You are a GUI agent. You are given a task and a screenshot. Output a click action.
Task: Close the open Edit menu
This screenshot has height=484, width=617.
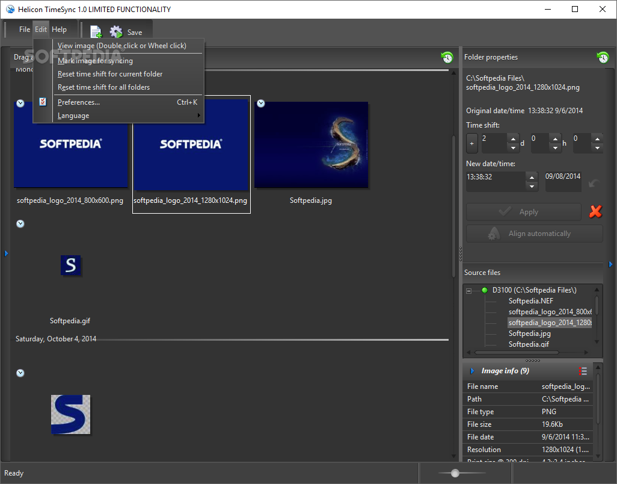click(40, 29)
